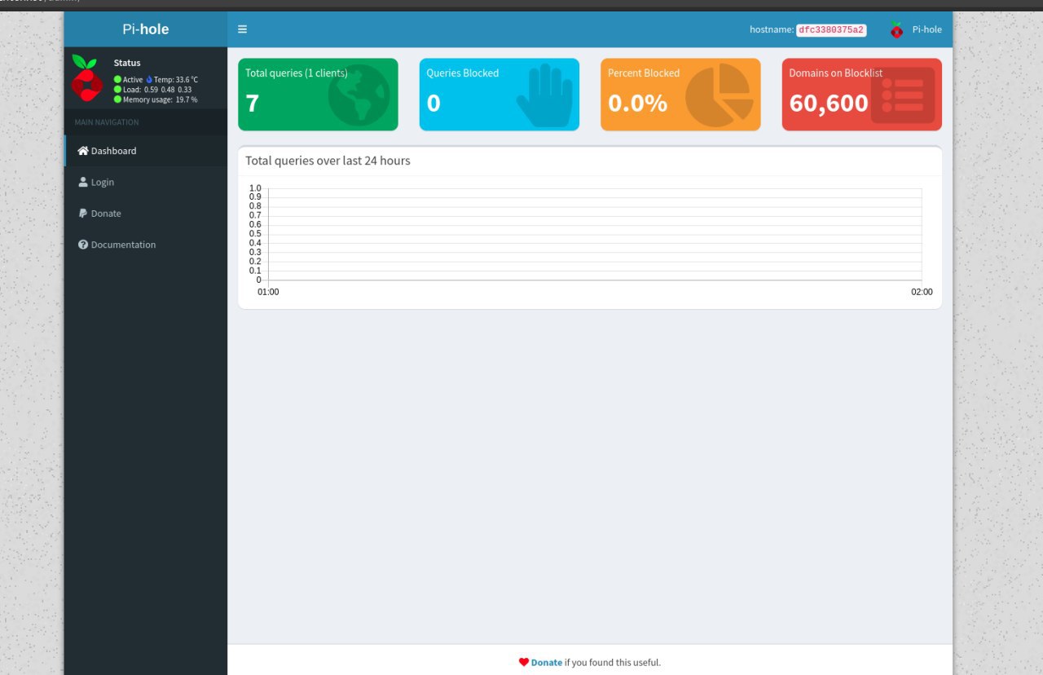1043x675 pixels.
Task: Click the green dot next to Memory usage
Action: click(117, 99)
